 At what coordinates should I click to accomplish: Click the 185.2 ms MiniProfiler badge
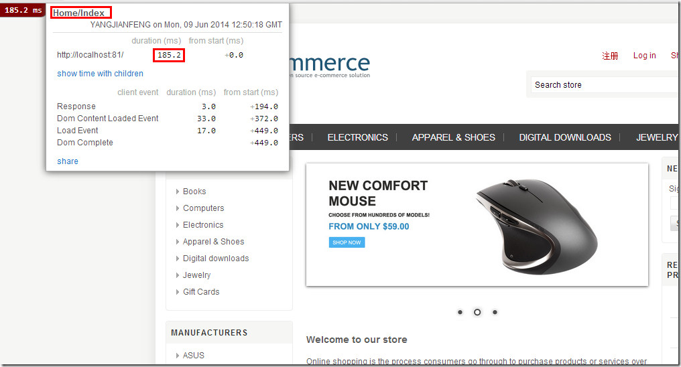tap(23, 11)
